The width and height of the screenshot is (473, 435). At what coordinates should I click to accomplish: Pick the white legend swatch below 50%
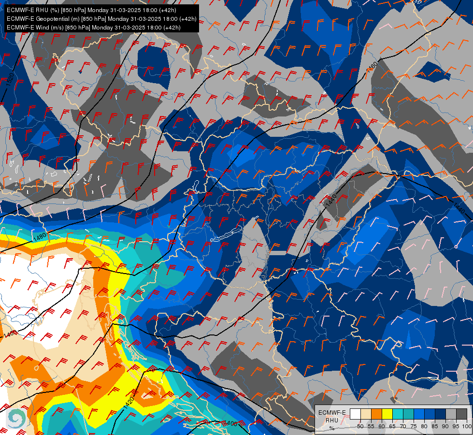point(355,414)
